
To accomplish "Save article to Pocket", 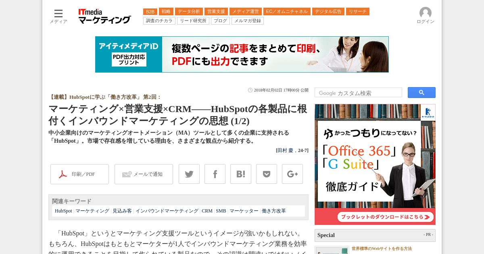I will tap(267, 174).
